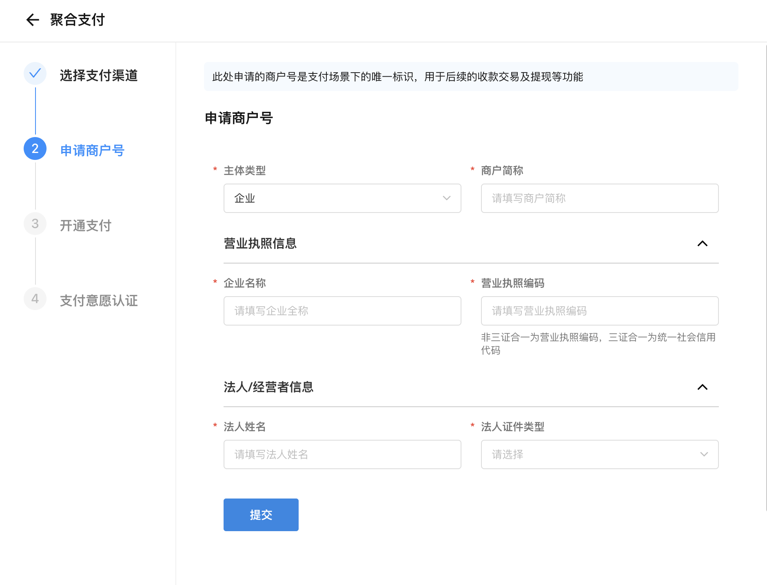767x585 pixels.
Task: Go to the 开通支付 step label
Action: 86,226
